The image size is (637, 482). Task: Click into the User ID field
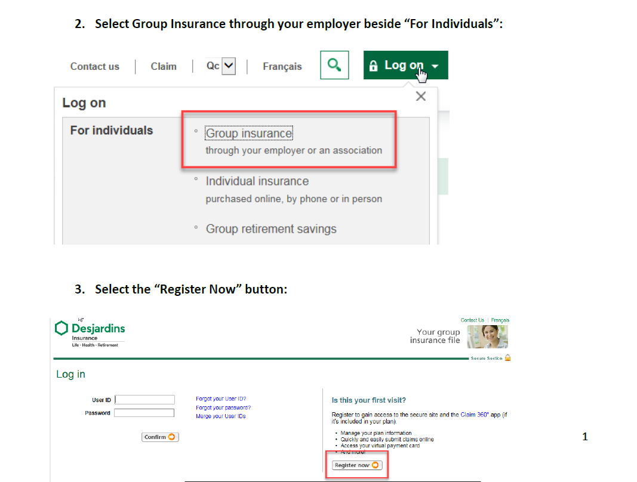(x=145, y=400)
